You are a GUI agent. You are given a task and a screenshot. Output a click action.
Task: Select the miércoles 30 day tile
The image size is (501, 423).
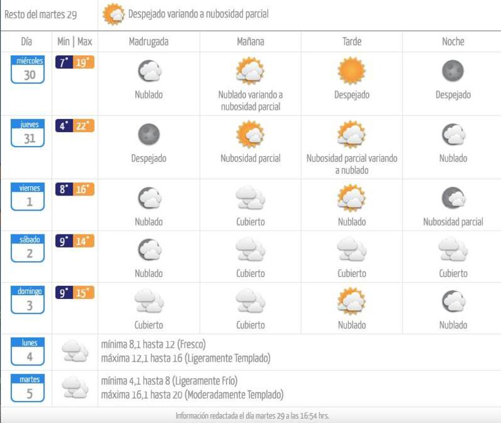(x=28, y=69)
